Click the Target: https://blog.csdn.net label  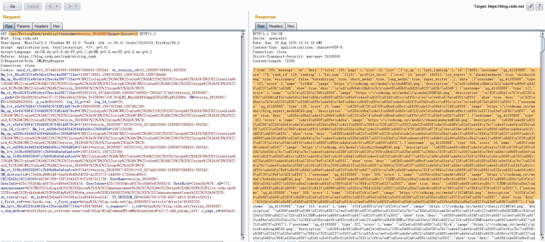coord(499,6)
